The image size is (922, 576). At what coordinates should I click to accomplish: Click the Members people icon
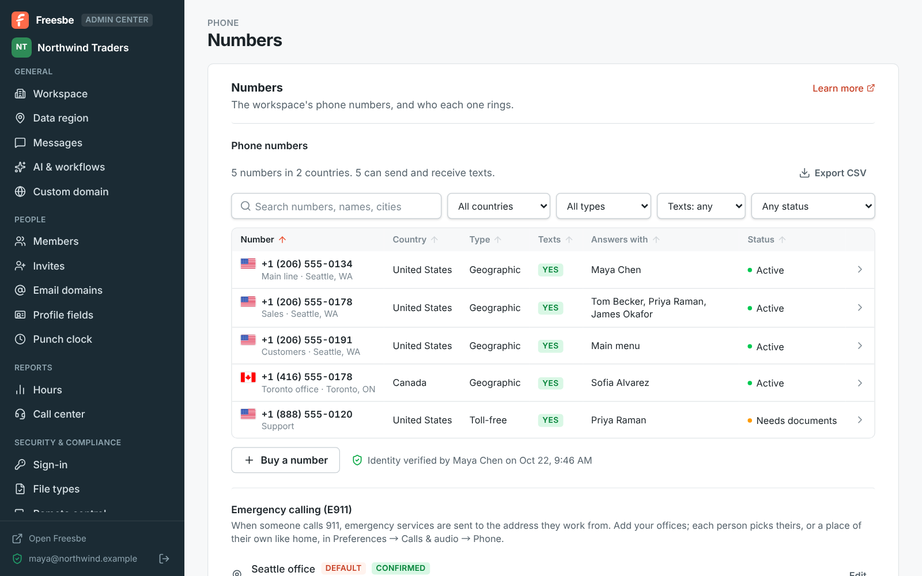click(20, 241)
